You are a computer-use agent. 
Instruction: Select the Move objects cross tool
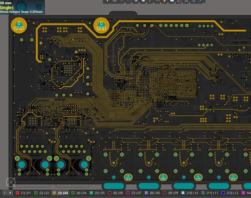tap(122, 1)
